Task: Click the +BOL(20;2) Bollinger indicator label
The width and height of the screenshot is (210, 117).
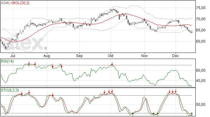Action: tap(20, 3)
